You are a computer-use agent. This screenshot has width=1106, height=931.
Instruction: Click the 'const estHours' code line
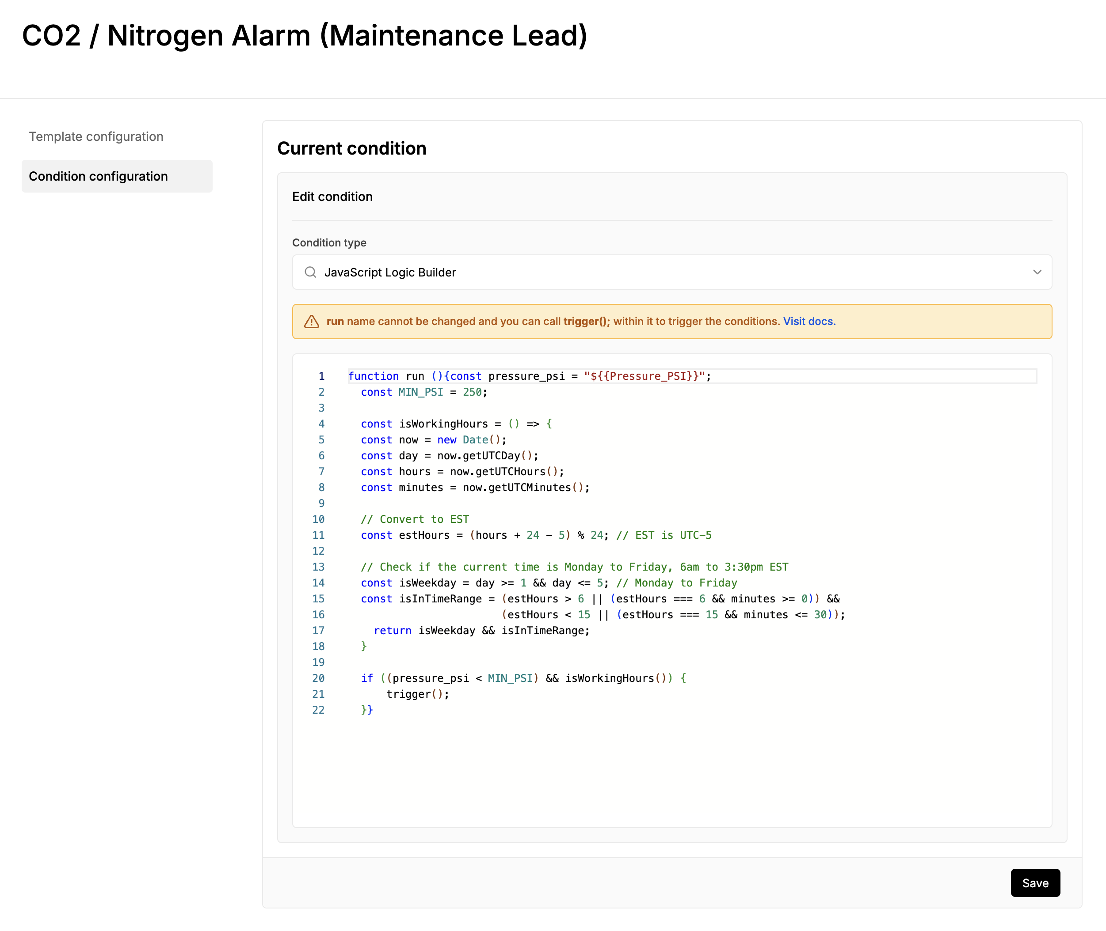pos(536,535)
